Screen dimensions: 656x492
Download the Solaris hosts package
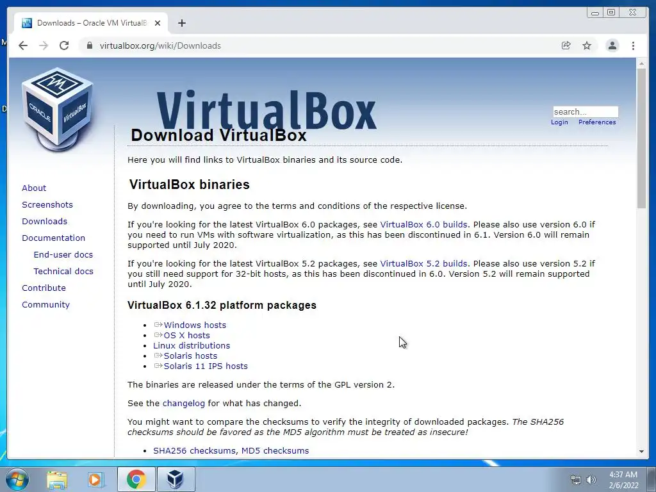(x=190, y=356)
